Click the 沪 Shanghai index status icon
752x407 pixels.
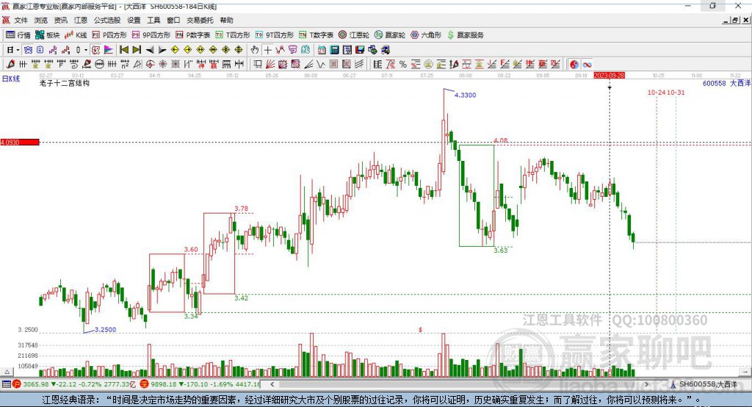tap(17, 384)
